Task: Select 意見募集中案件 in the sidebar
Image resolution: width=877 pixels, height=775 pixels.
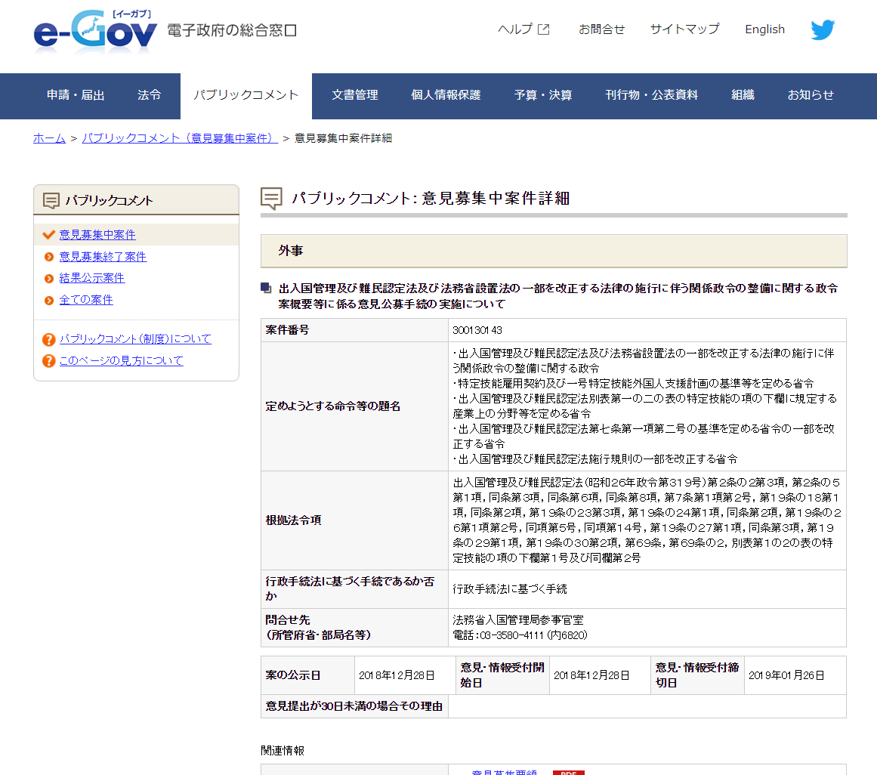Action: 97,235
